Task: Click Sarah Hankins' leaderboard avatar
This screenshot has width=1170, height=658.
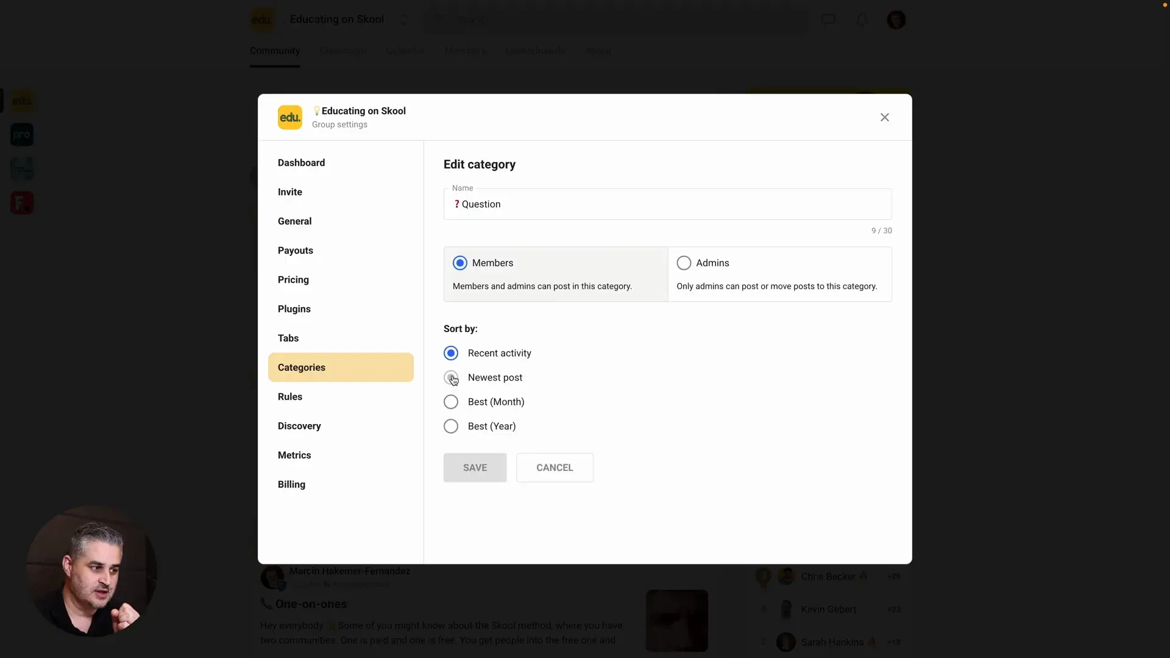Action: pos(786,642)
